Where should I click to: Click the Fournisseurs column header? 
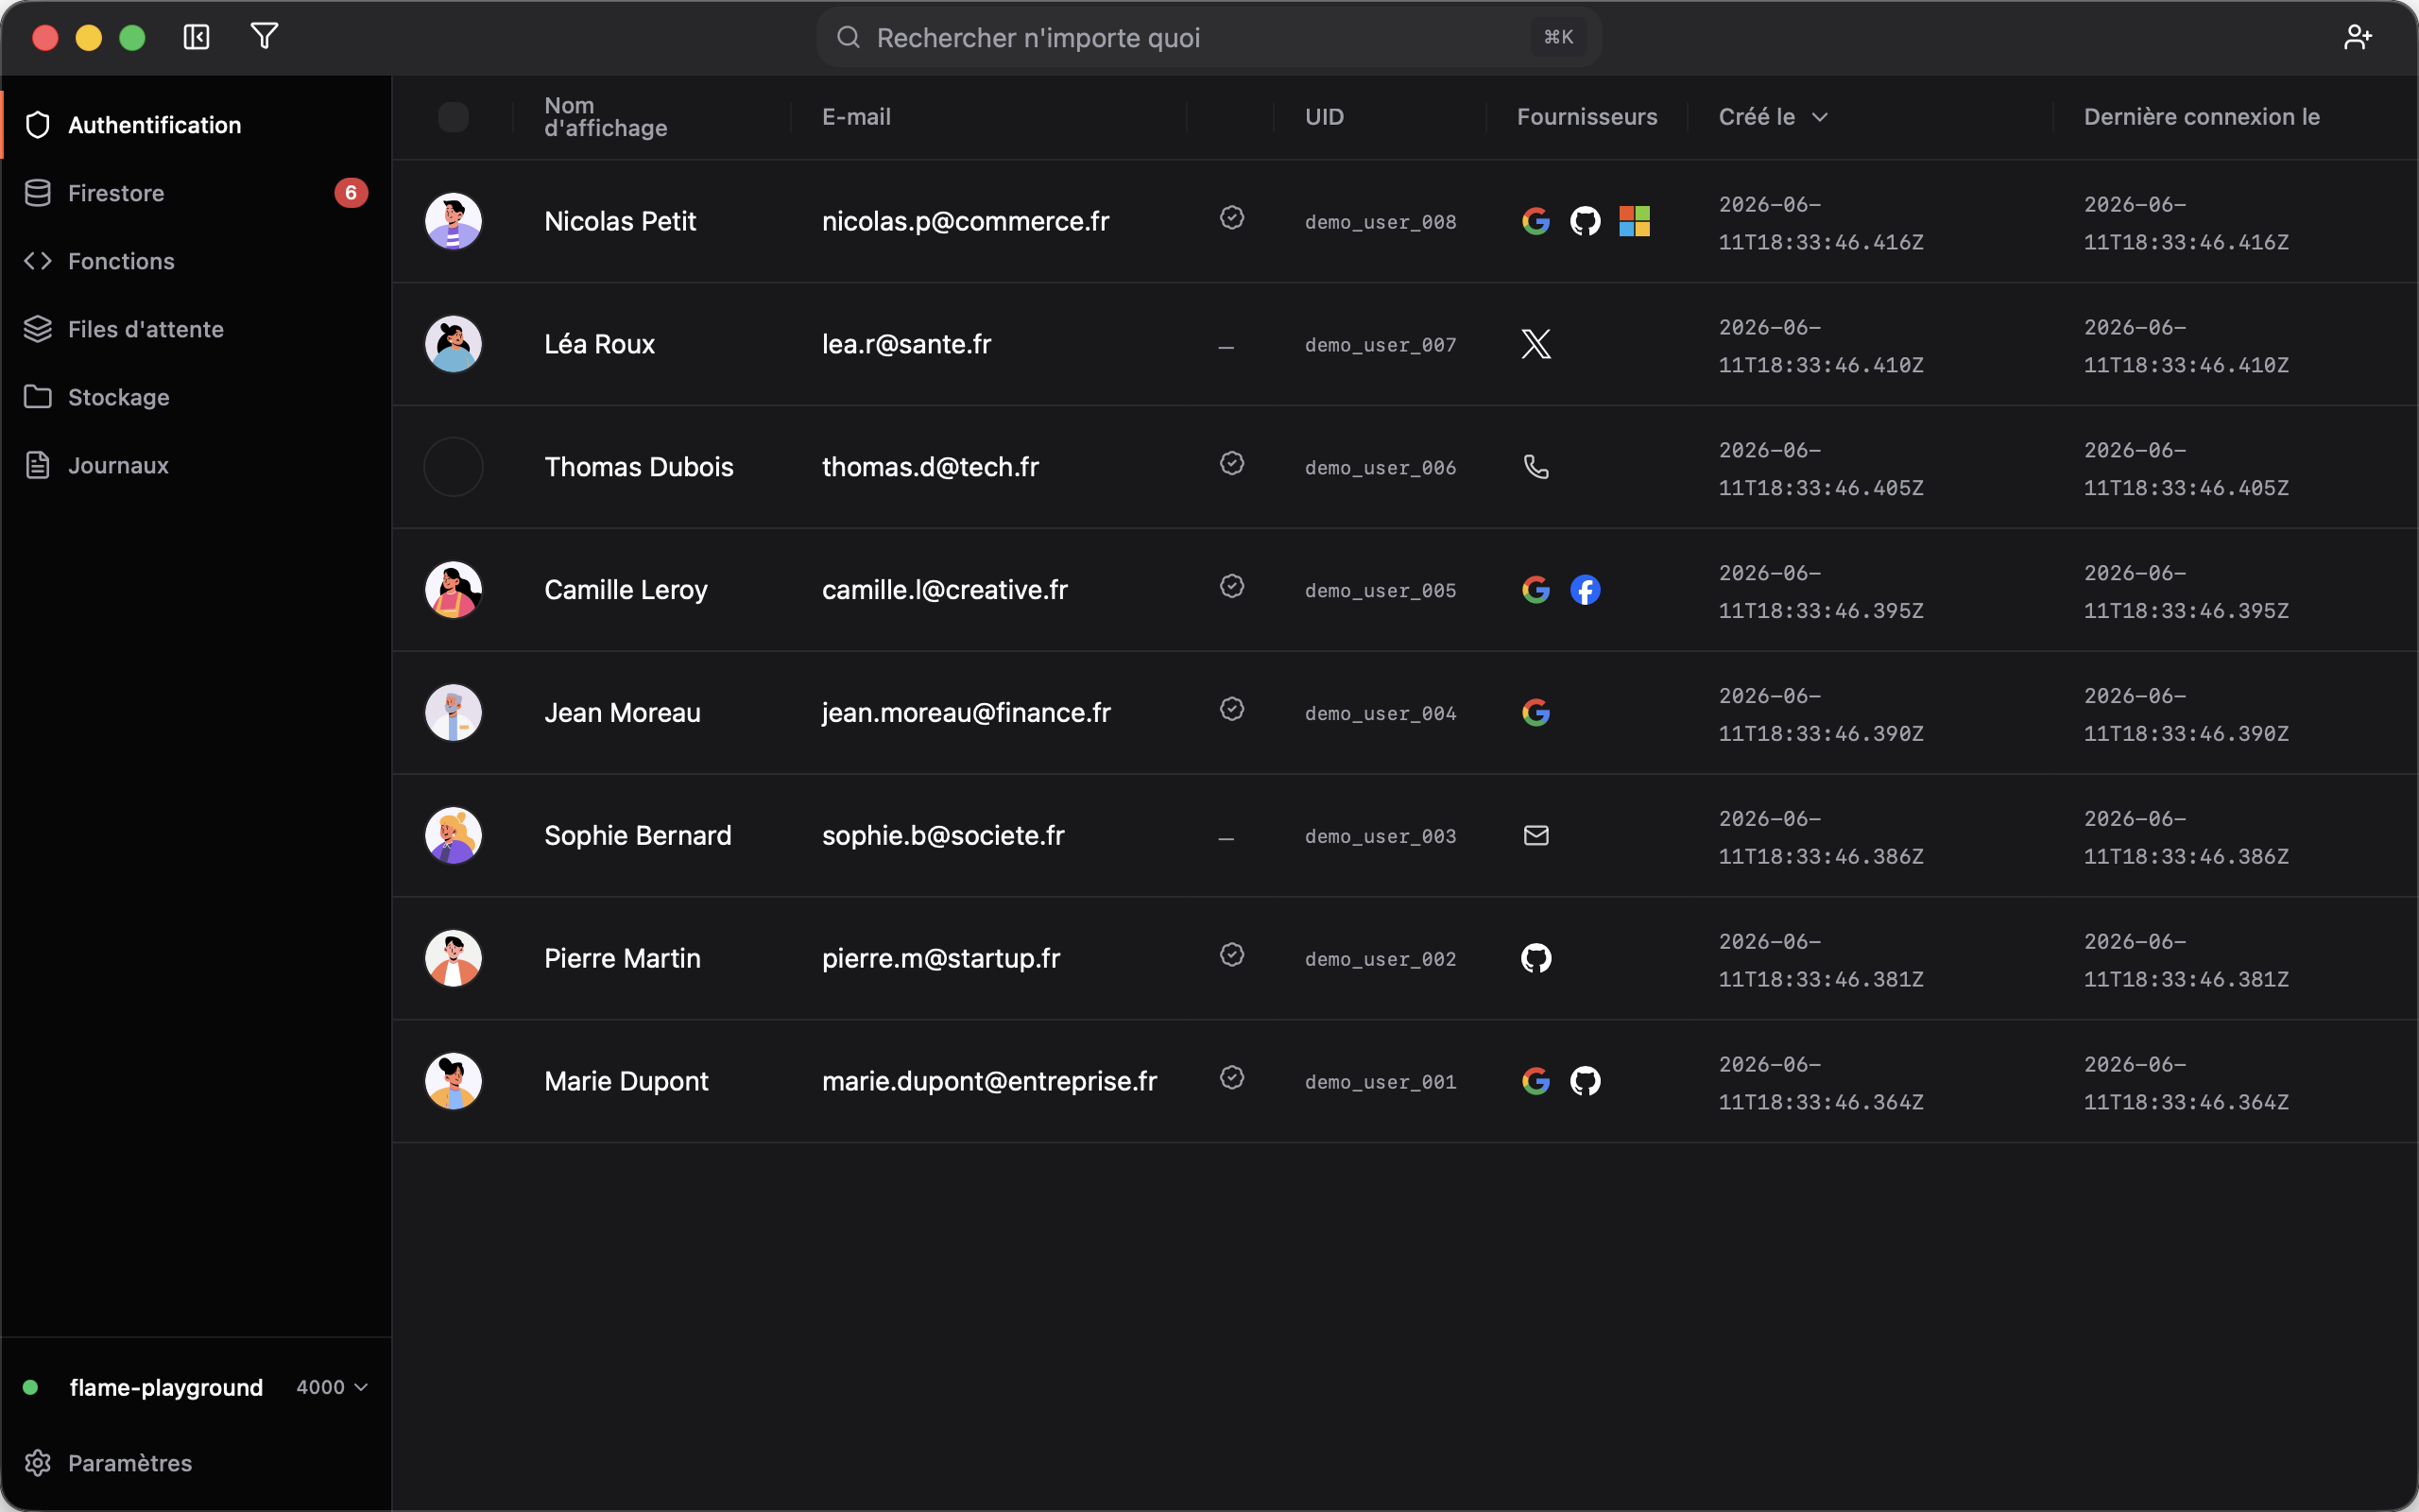coord(1587,117)
